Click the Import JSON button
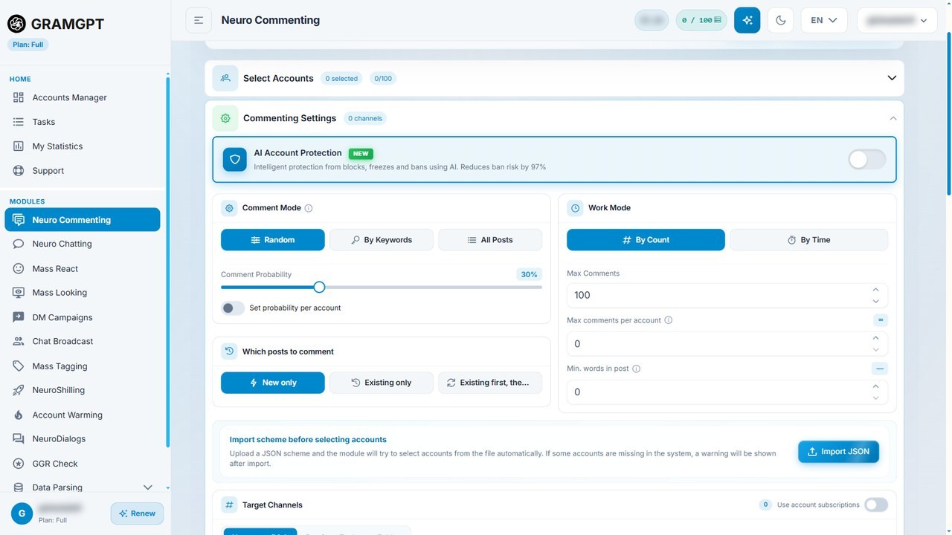 pyautogui.click(x=838, y=452)
